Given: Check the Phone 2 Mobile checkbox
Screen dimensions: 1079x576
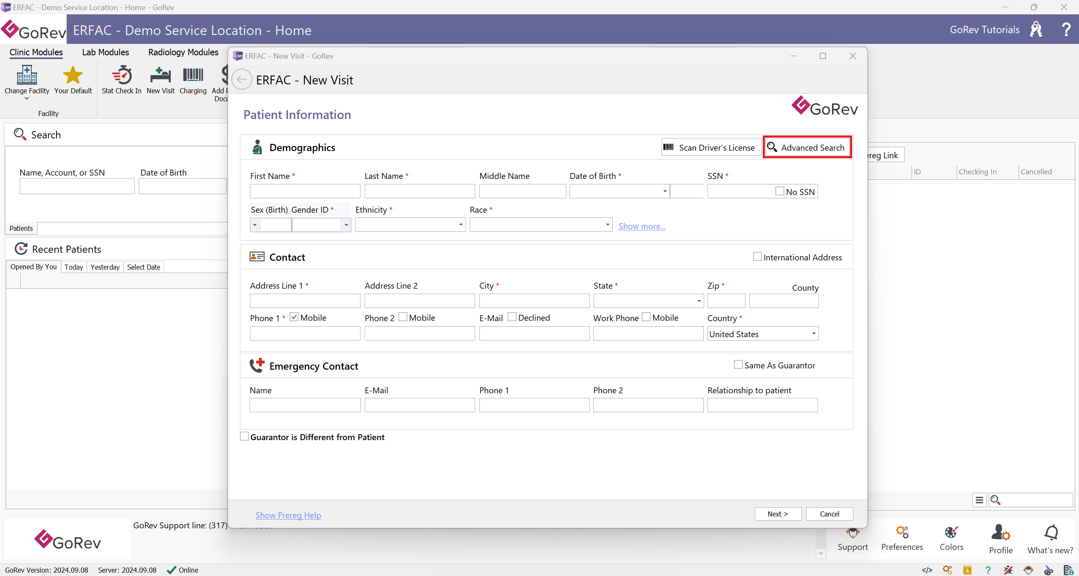Looking at the screenshot, I should 403,317.
